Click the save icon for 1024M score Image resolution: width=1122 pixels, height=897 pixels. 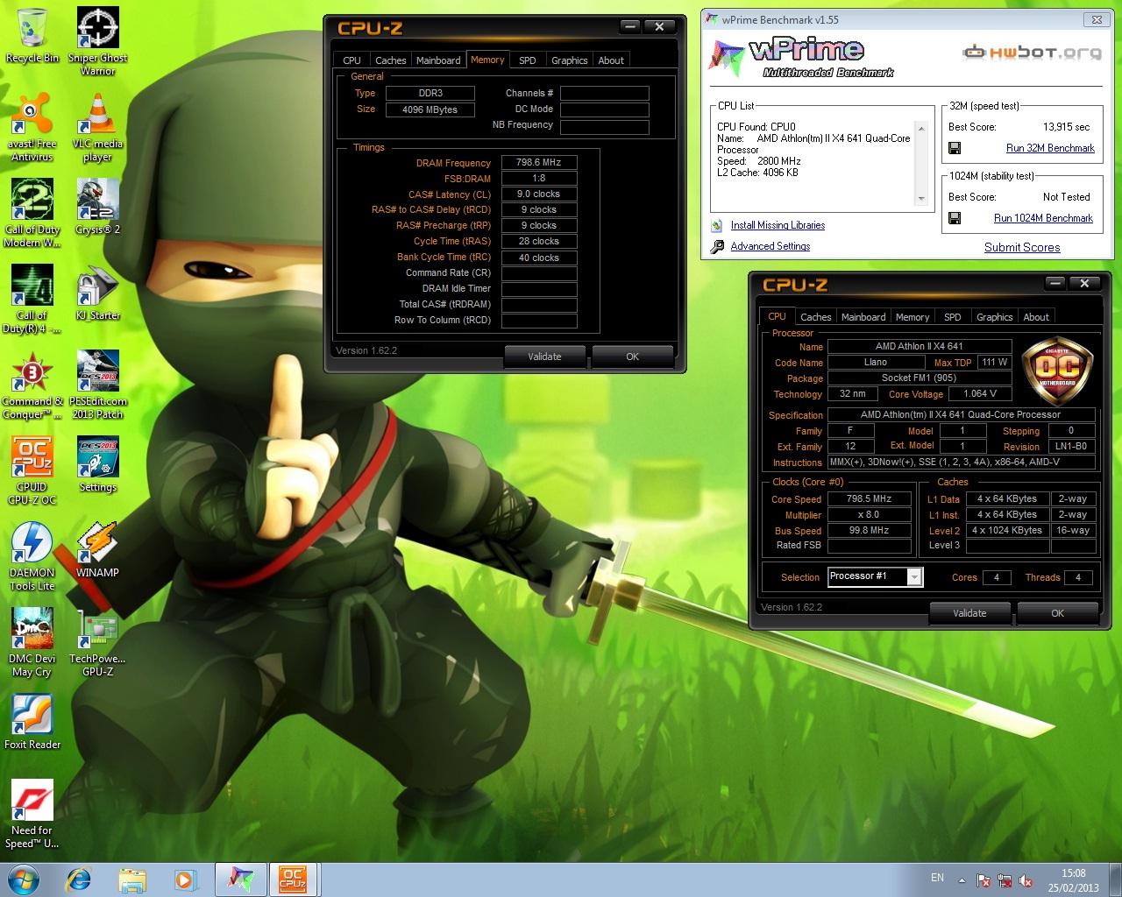(x=955, y=218)
